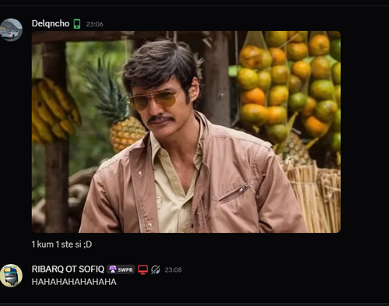The height and width of the screenshot is (306, 389).
Task: Click the 23:08 message timestamp
Action: pyautogui.click(x=173, y=270)
